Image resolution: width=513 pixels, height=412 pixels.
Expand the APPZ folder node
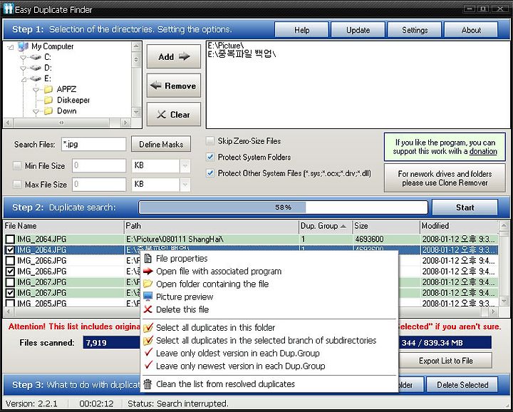point(36,90)
